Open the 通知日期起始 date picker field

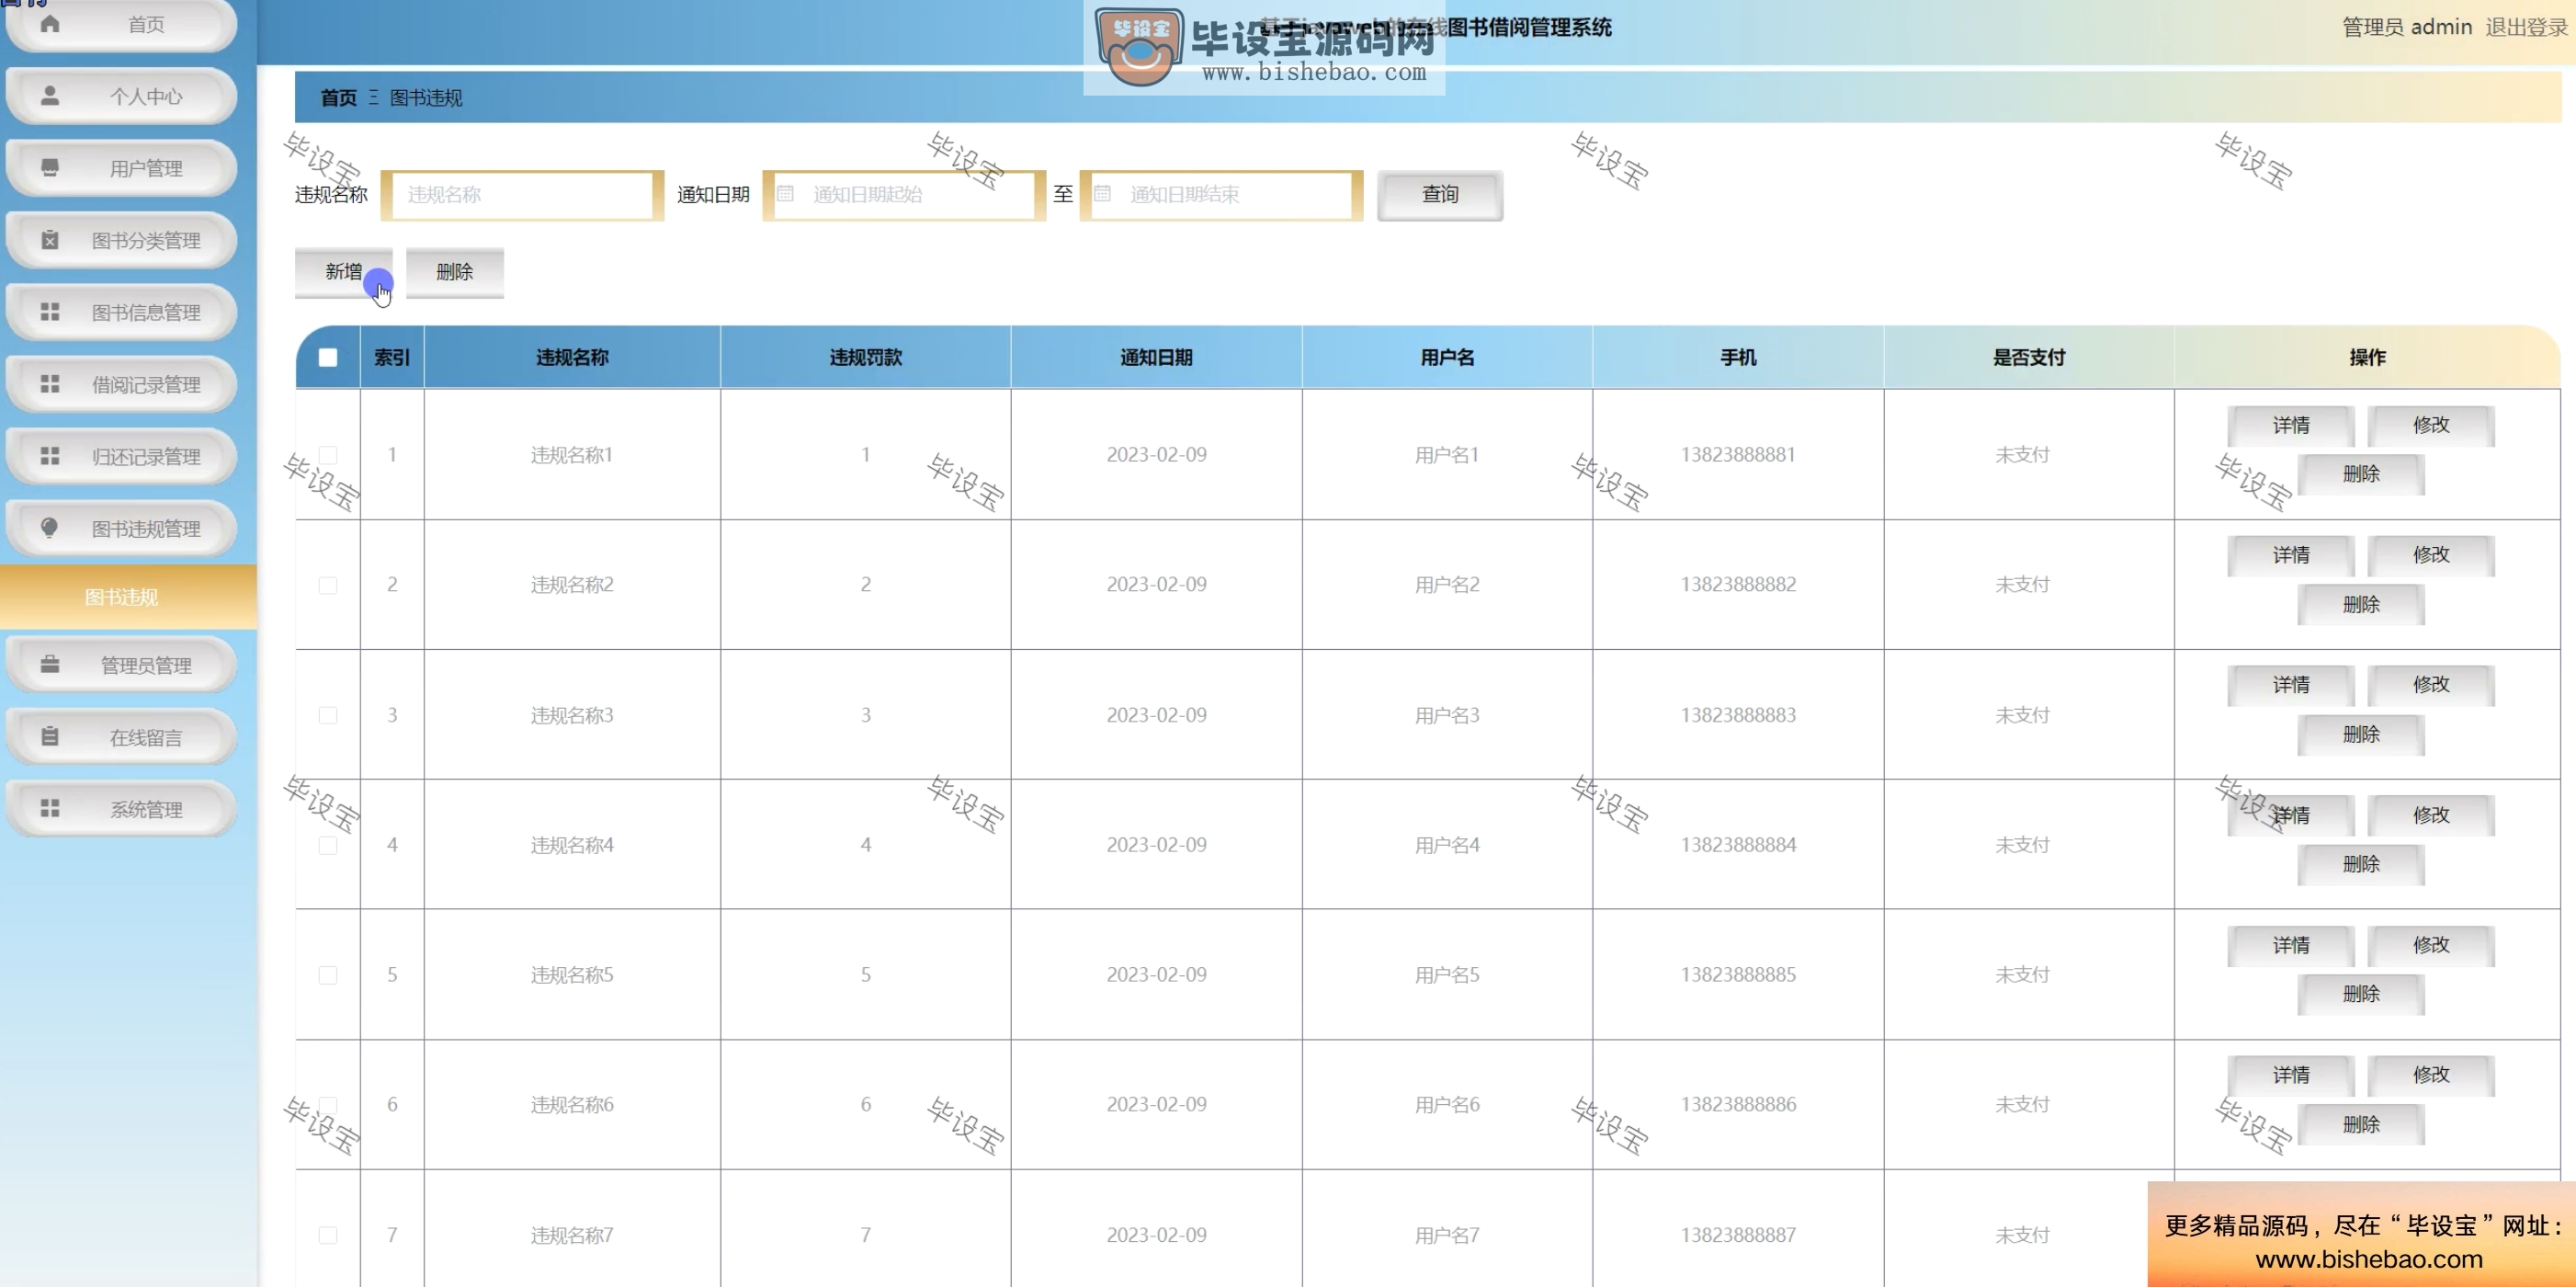904,194
